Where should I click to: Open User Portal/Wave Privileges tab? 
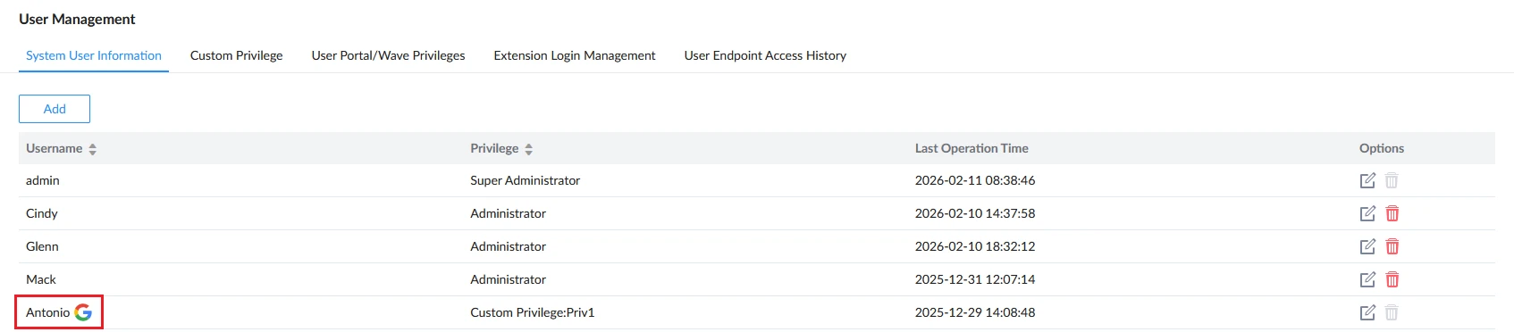pos(389,55)
